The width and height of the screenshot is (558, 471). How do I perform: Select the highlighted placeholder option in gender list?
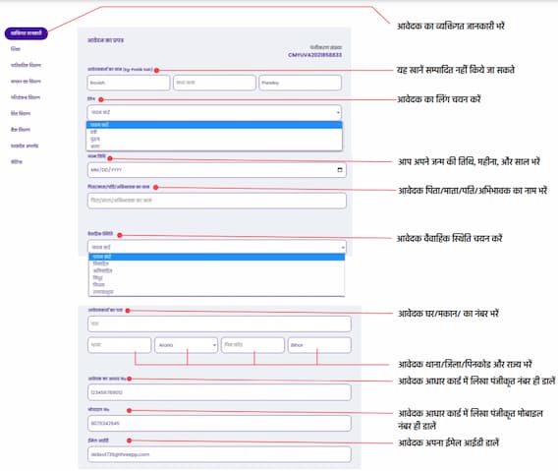[214, 125]
